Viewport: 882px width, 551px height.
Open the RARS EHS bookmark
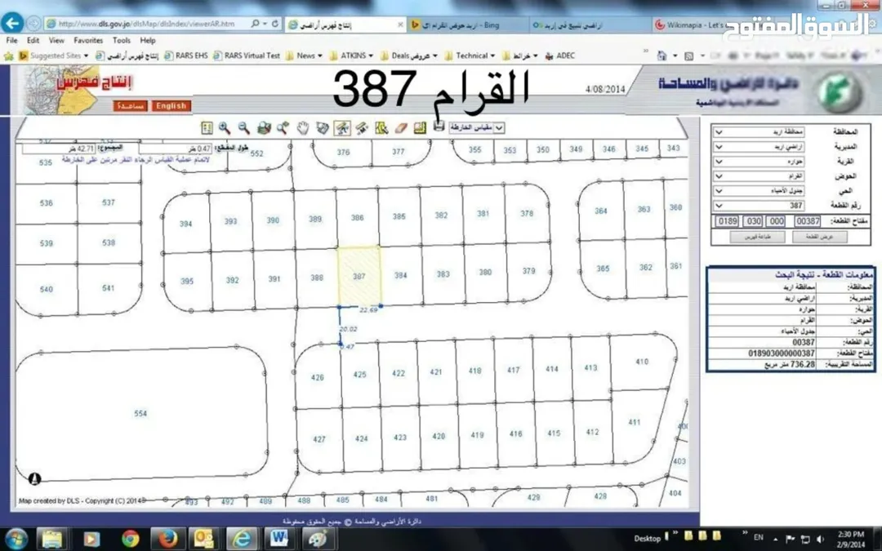185,56
